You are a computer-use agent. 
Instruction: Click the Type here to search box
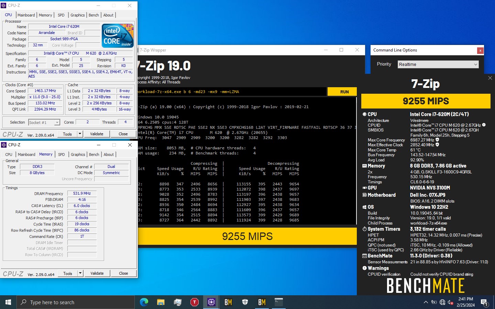pyautogui.click(x=76, y=302)
